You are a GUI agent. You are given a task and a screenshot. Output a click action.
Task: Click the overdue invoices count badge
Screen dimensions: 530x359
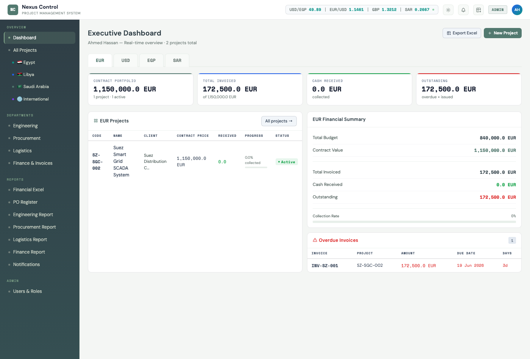[512, 240]
